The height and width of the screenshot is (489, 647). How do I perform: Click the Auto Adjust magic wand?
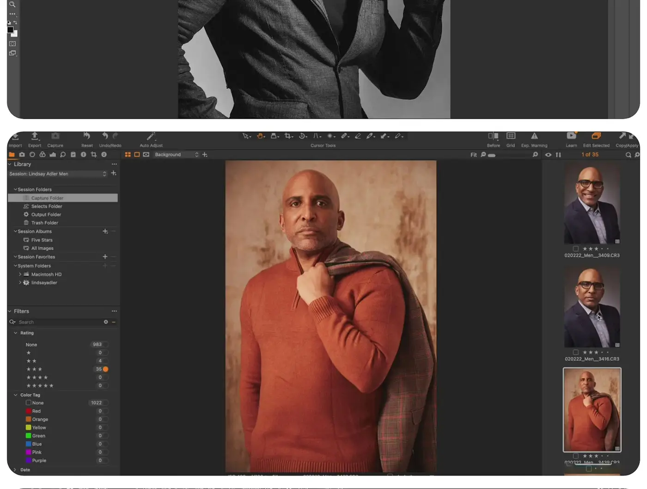pyautogui.click(x=151, y=136)
